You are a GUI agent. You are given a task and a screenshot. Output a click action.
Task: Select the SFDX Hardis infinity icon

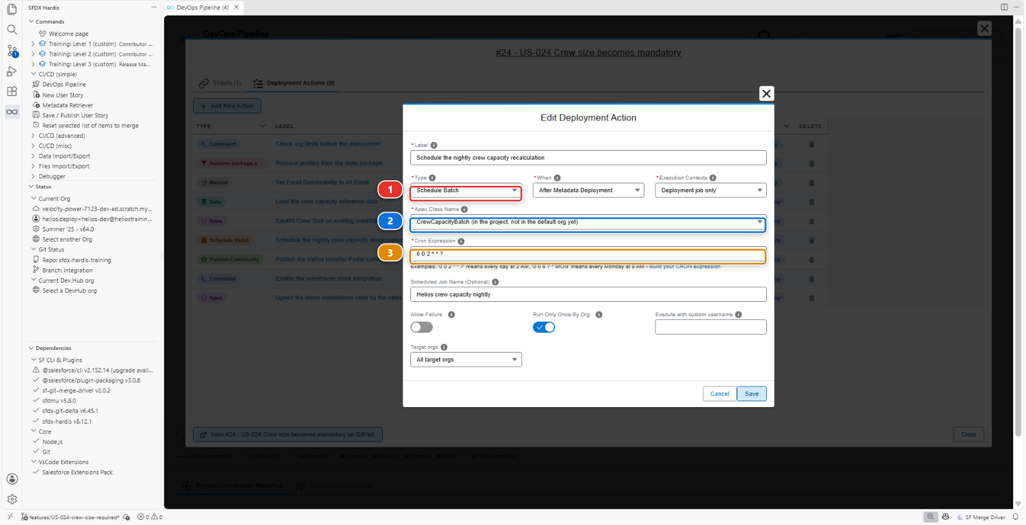(12, 112)
